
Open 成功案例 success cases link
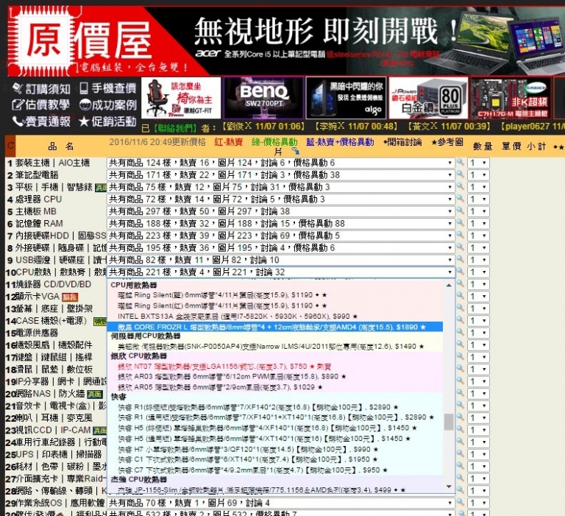point(108,105)
